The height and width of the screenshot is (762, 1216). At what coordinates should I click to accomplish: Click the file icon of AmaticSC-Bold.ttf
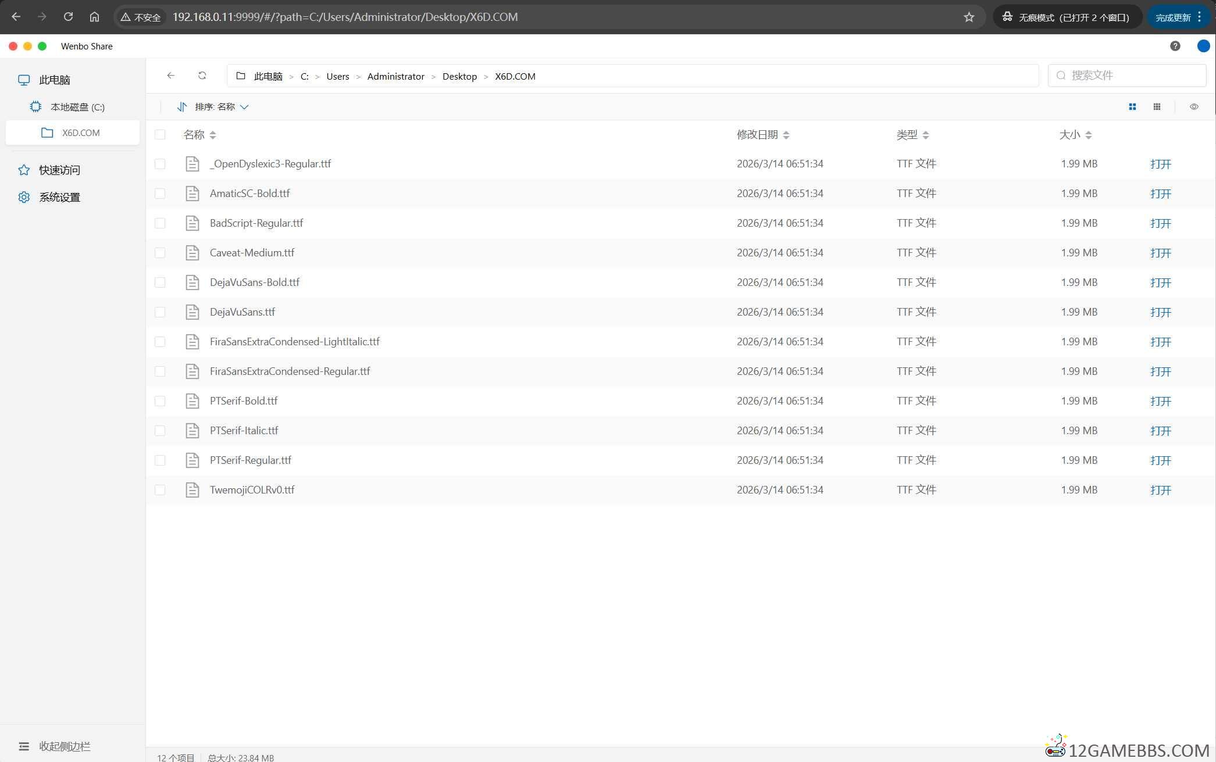192,194
